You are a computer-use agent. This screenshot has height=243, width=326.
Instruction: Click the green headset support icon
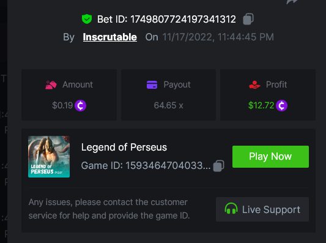click(231, 208)
